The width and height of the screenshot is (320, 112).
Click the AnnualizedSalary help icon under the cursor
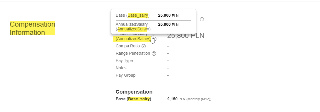point(155,39)
